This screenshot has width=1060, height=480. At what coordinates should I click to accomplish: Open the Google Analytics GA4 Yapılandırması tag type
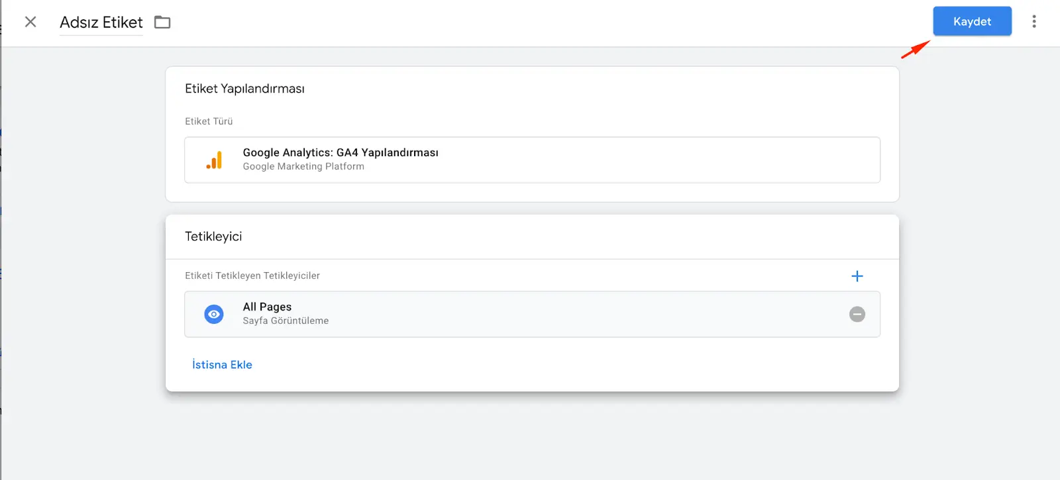pyautogui.click(x=532, y=160)
